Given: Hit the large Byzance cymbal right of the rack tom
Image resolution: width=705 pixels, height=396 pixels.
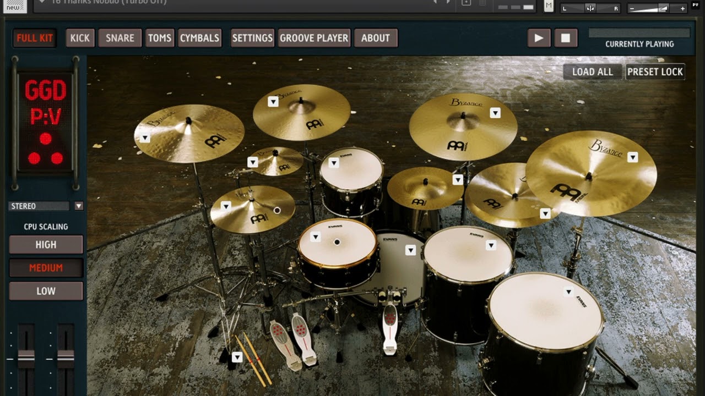Looking at the screenshot, I should (x=463, y=127).
